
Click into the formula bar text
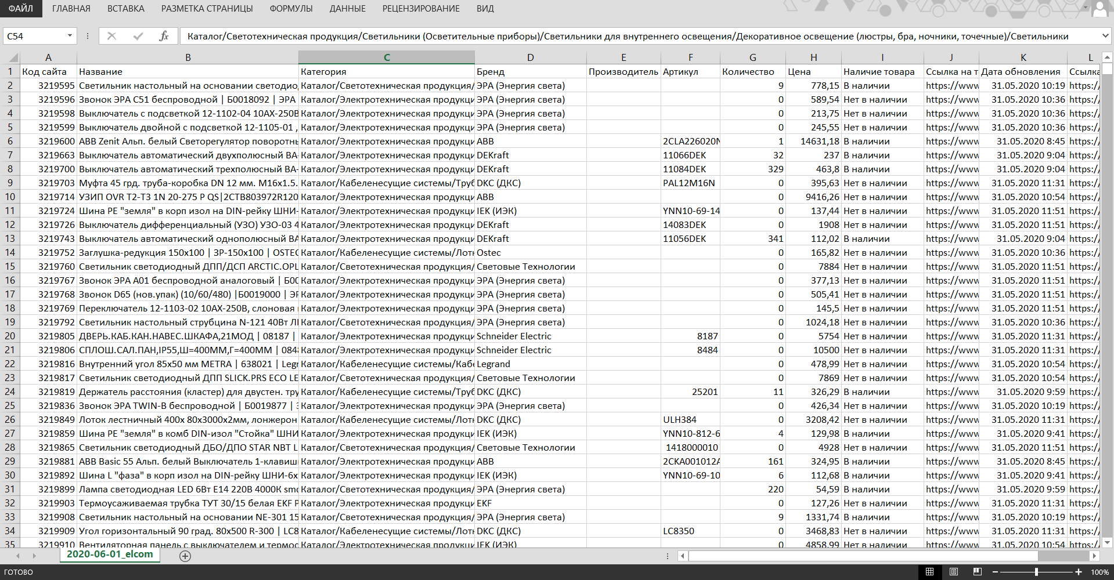[639, 36]
